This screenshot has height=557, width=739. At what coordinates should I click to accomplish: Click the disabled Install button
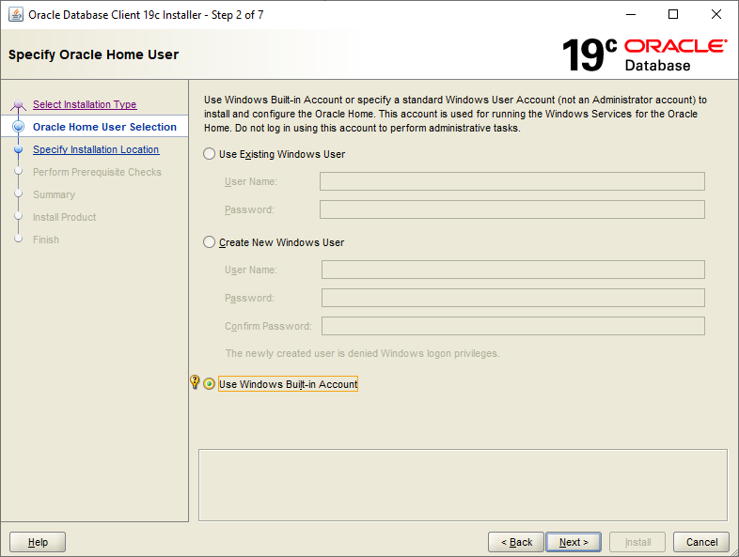[x=637, y=542]
